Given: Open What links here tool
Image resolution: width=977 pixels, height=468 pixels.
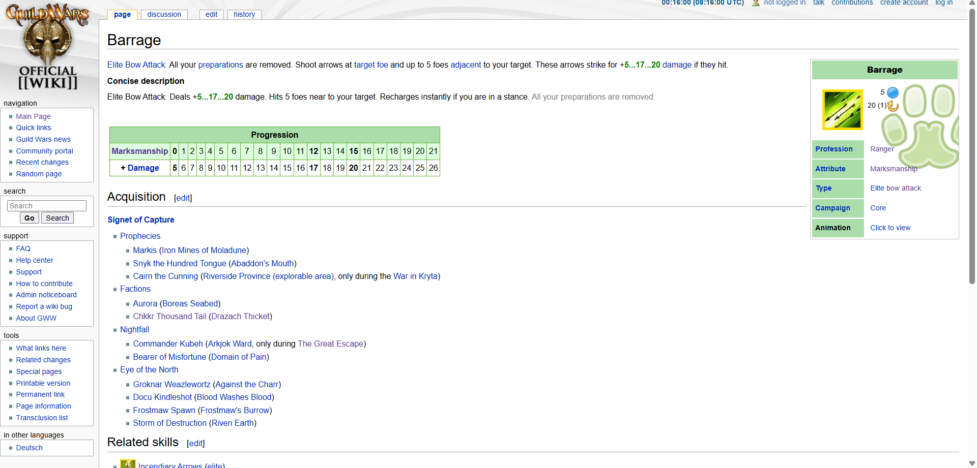Looking at the screenshot, I should pyautogui.click(x=41, y=348).
